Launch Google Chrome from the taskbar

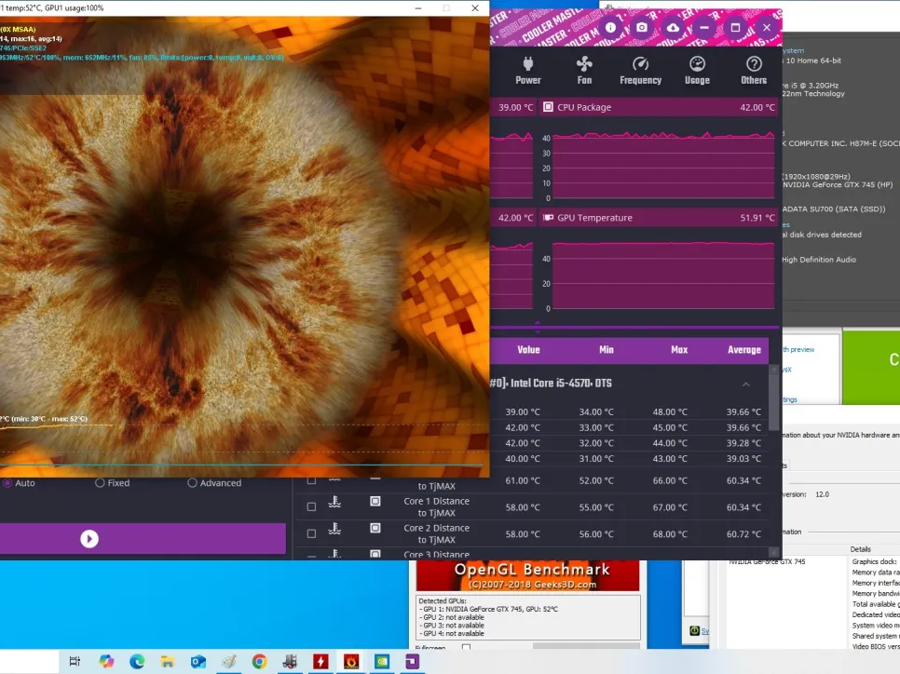click(x=259, y=661)
